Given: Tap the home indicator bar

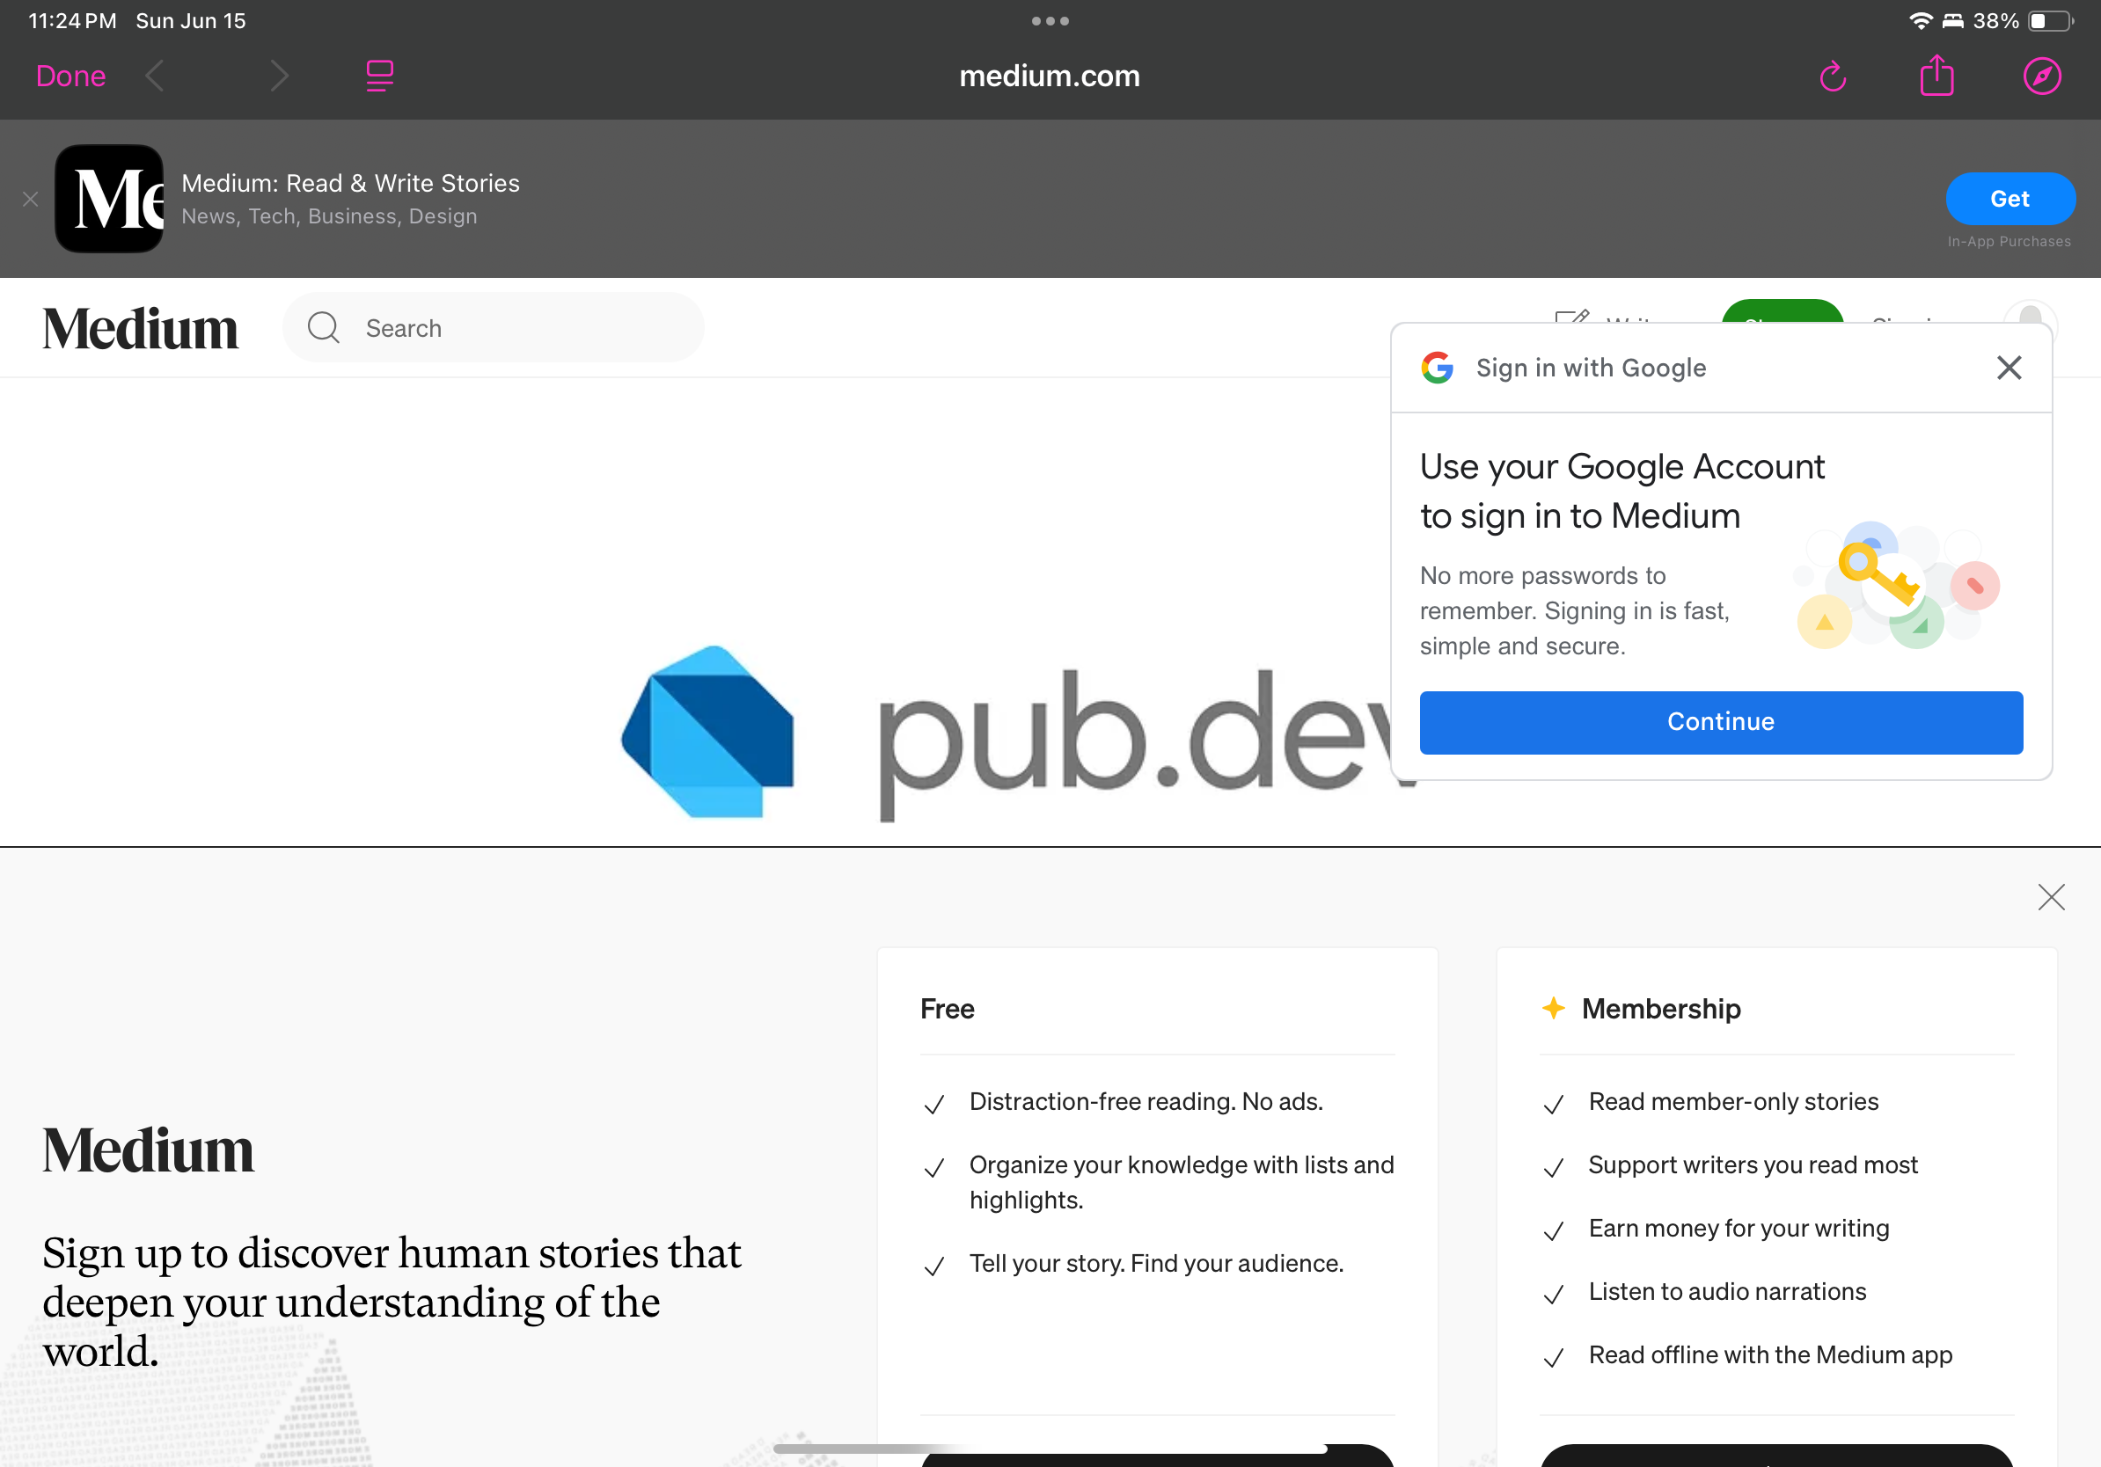Looking at the screenshot, I should 1050,1449.
